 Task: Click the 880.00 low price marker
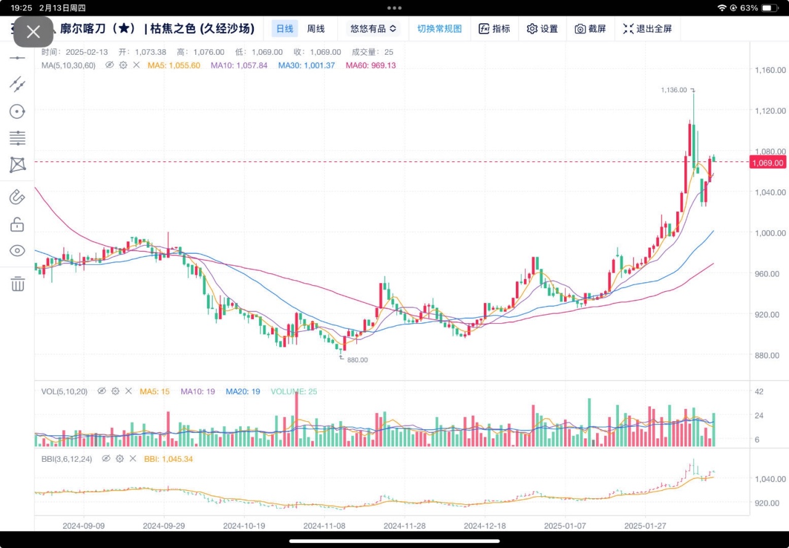click(x=357, y=360)
